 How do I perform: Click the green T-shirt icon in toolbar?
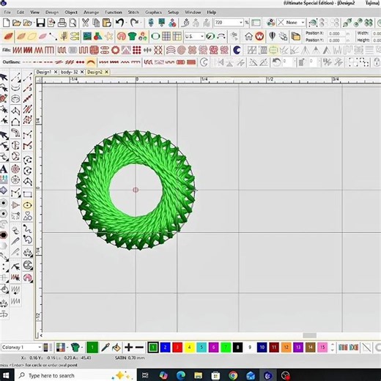tap(132, 37)
